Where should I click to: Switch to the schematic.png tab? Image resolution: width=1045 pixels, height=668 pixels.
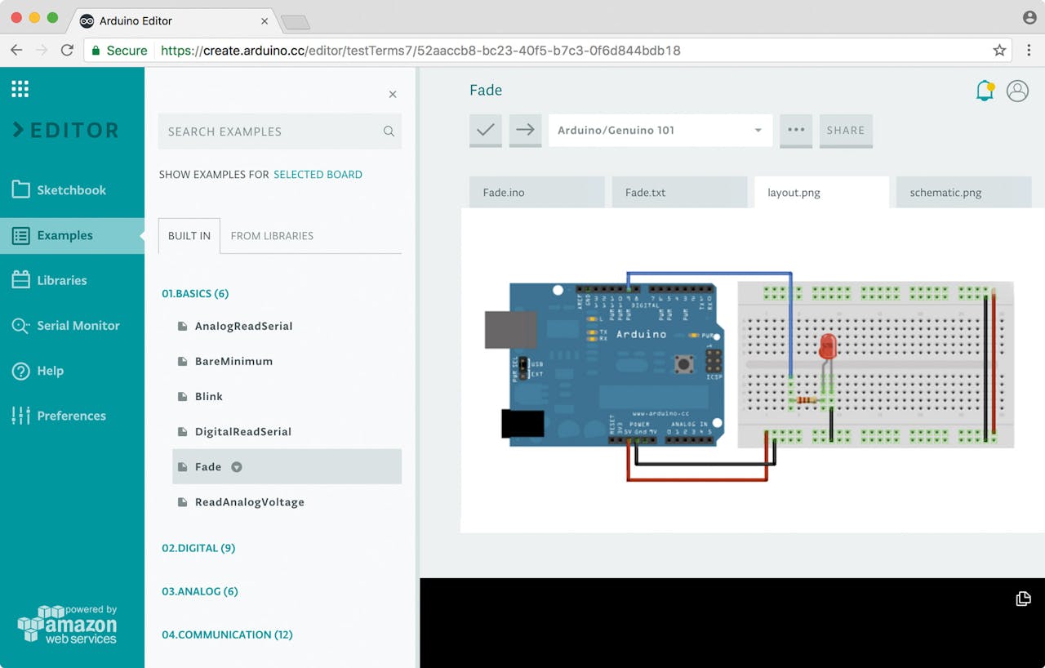945,193
